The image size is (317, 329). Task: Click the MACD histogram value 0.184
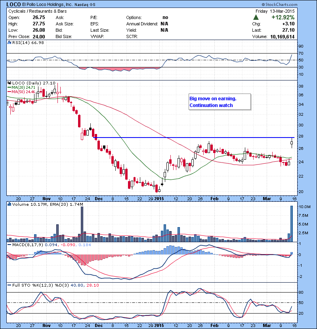coord(85,245)
